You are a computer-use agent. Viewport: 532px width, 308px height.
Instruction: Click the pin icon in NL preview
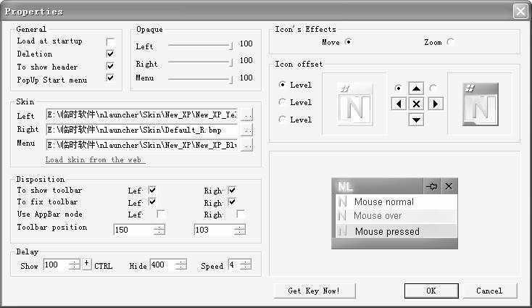432,186
